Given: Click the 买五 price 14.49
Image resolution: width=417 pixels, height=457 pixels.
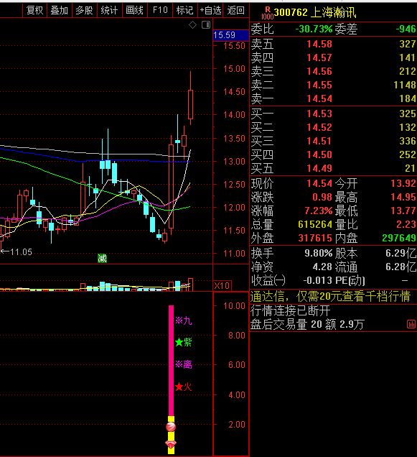Looking at the screenshot, I should (x=319, y=168).
